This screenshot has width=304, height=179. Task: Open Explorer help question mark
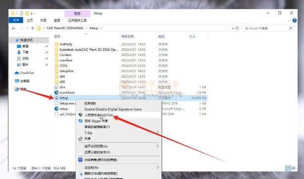point(294,20)
